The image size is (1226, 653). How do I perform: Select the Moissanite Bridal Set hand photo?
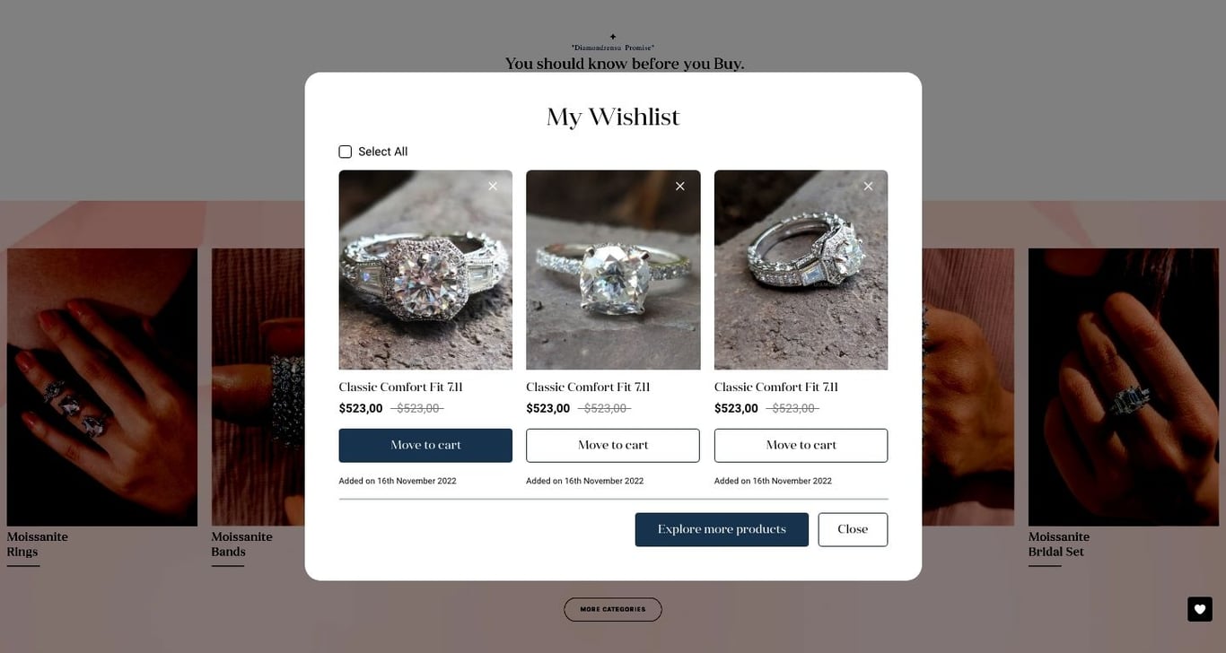point(1111,387)
